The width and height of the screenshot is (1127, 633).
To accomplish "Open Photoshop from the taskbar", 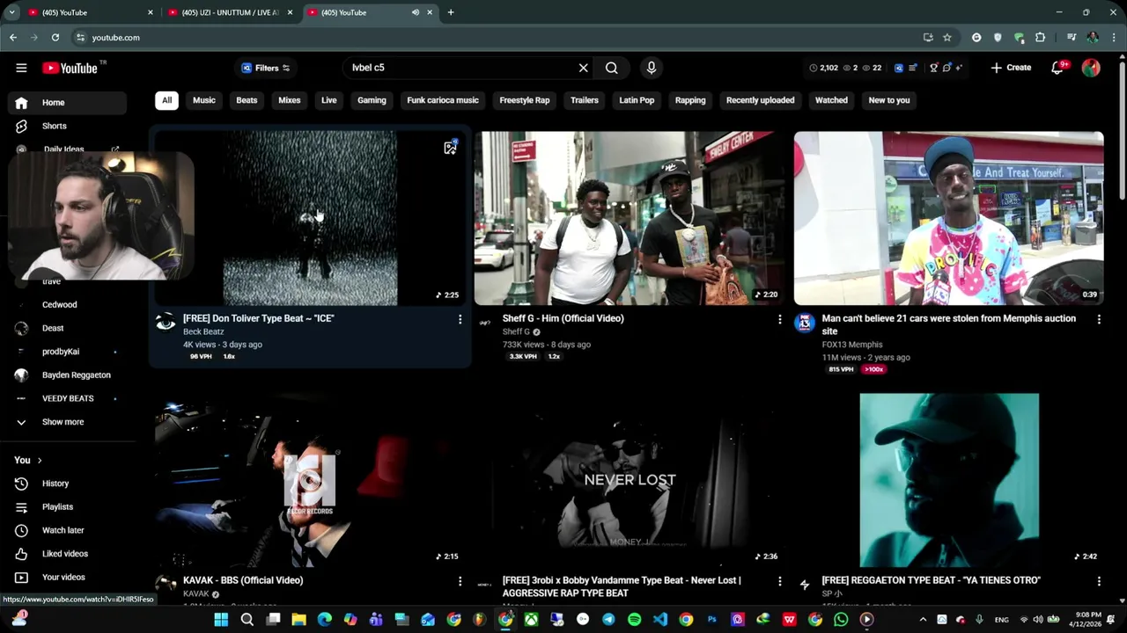I will click(x=712, y=620).
